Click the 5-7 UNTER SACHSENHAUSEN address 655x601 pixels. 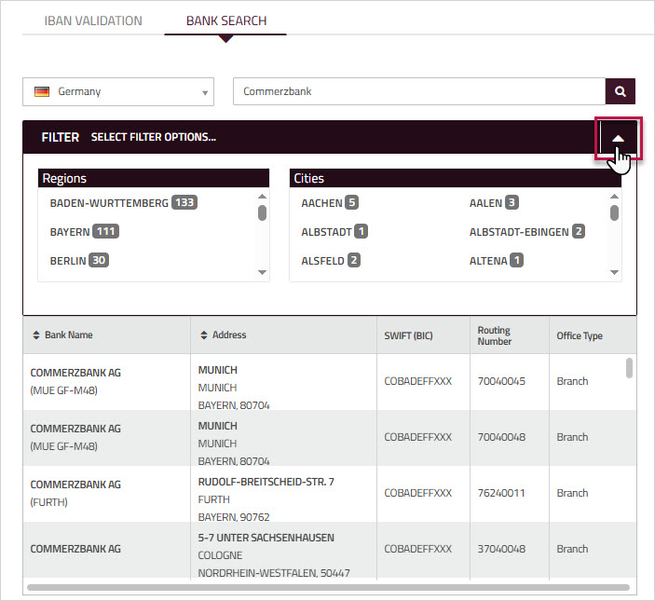tap(266, 538)
